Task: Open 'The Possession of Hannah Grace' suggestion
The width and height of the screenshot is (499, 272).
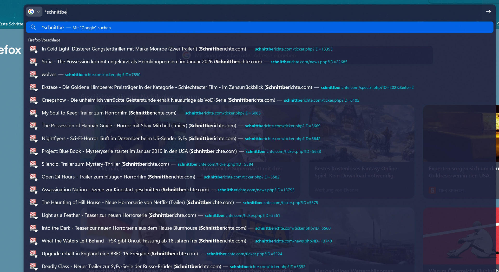Action: [260, 126]
